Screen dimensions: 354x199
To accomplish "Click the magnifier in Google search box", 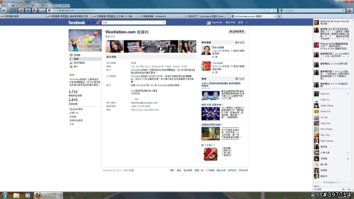I will pyautogui.click(x=343, y=11).
